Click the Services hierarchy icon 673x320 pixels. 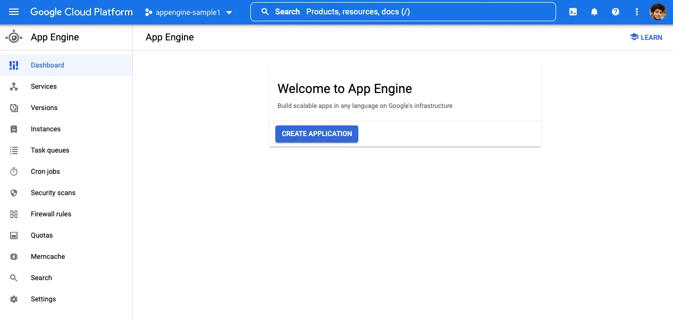pyautogui.click(x=14, y=86)
